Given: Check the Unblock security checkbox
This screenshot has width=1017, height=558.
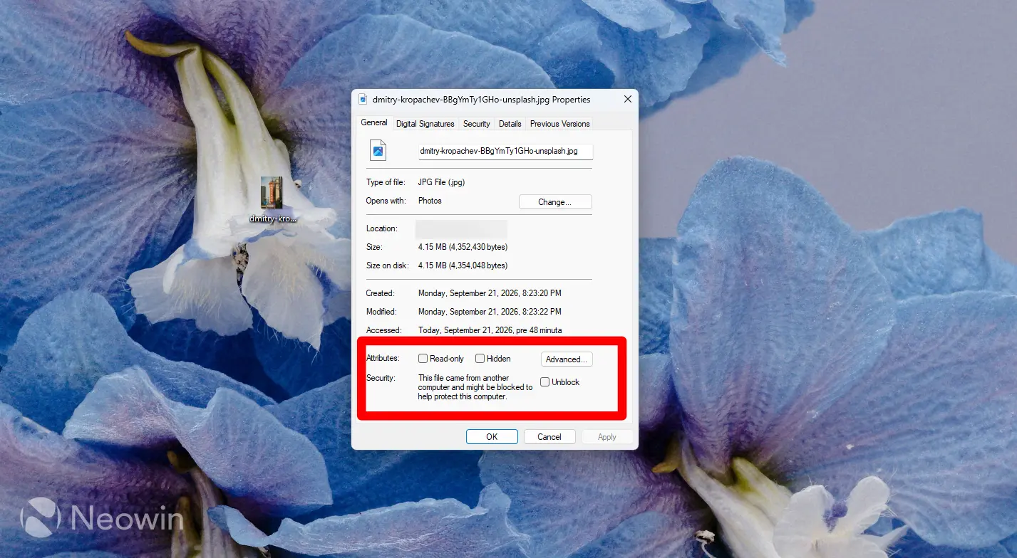Looking at the screenshot, I should pyautogui.click(x=545, y=382).
